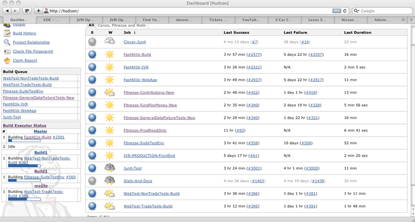Click the sun icon for Fitnesse-SuiteTestEnv row
The image size is (415, 222).
[109, 143]
